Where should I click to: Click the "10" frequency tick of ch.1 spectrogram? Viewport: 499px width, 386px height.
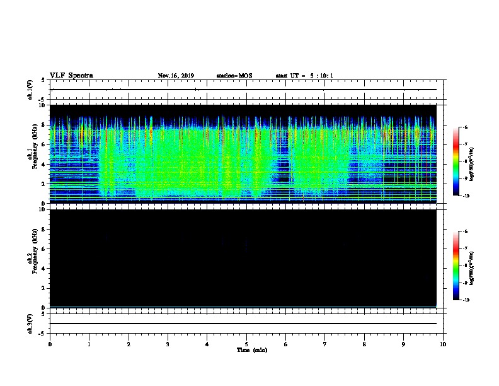pos(43,105)
